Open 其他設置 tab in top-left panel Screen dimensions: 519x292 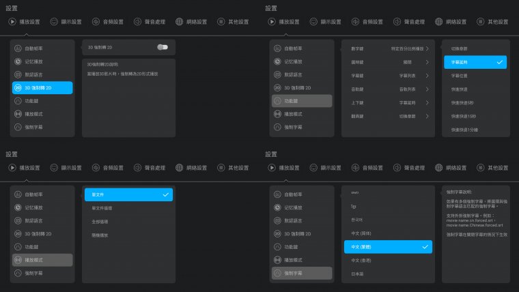(x=234, y=22)
